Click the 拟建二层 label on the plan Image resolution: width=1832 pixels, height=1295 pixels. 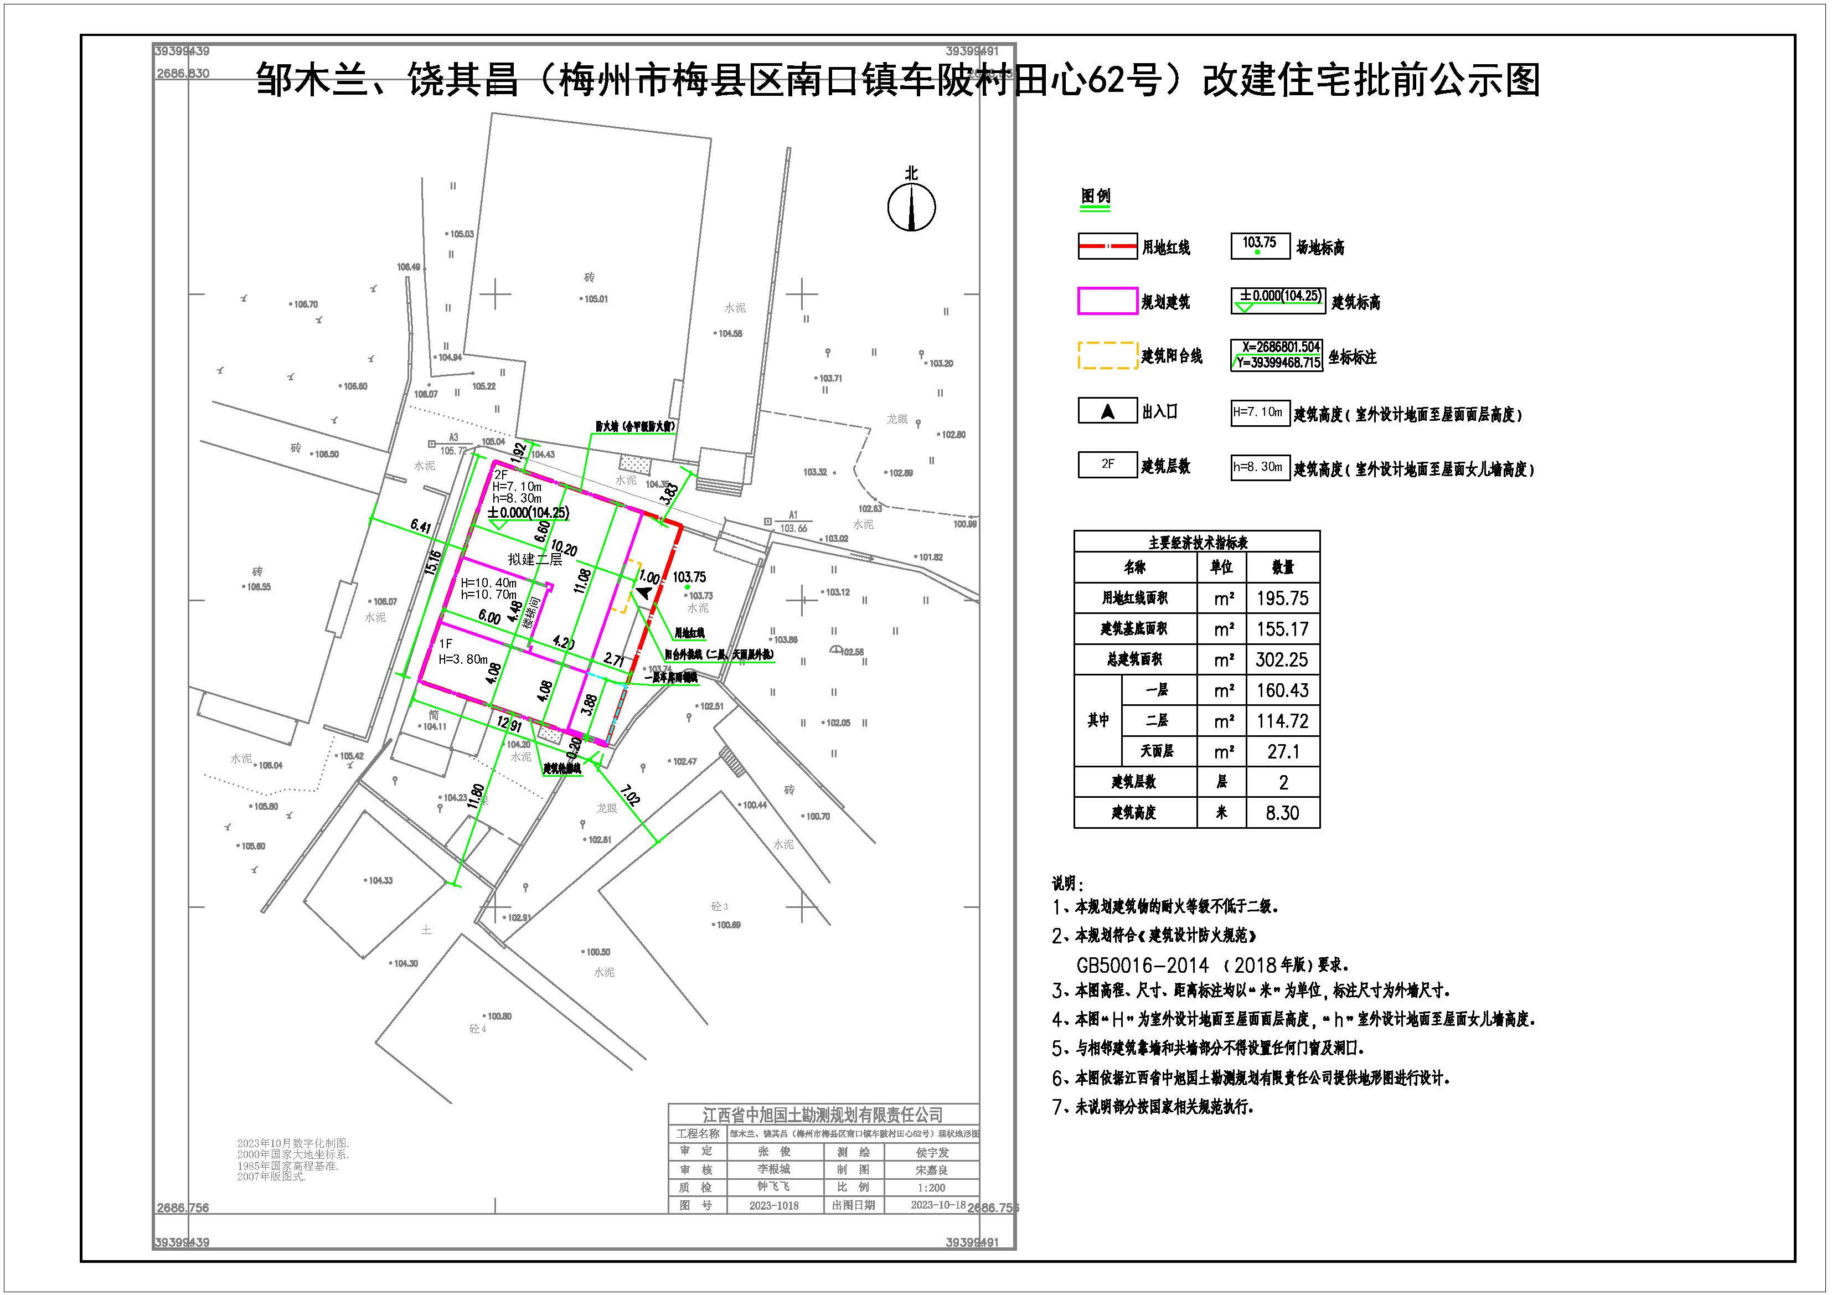coord(535,559)
